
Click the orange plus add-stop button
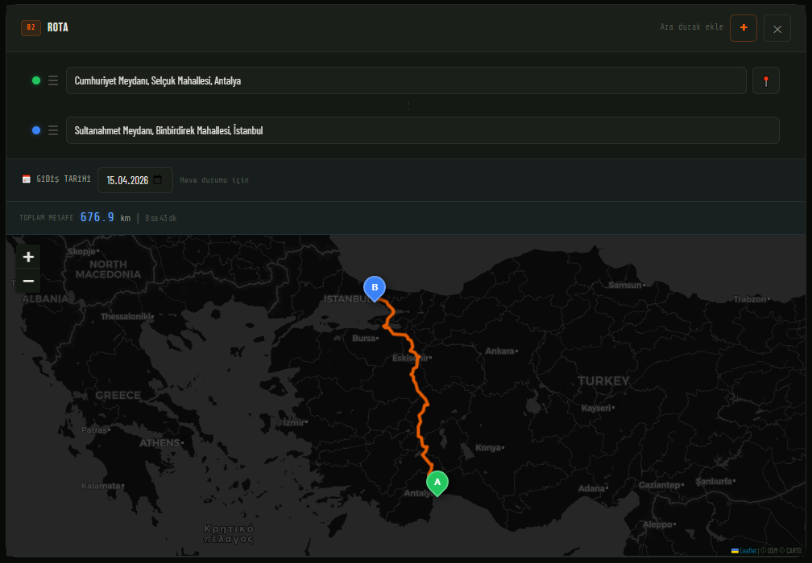(744, 28)
